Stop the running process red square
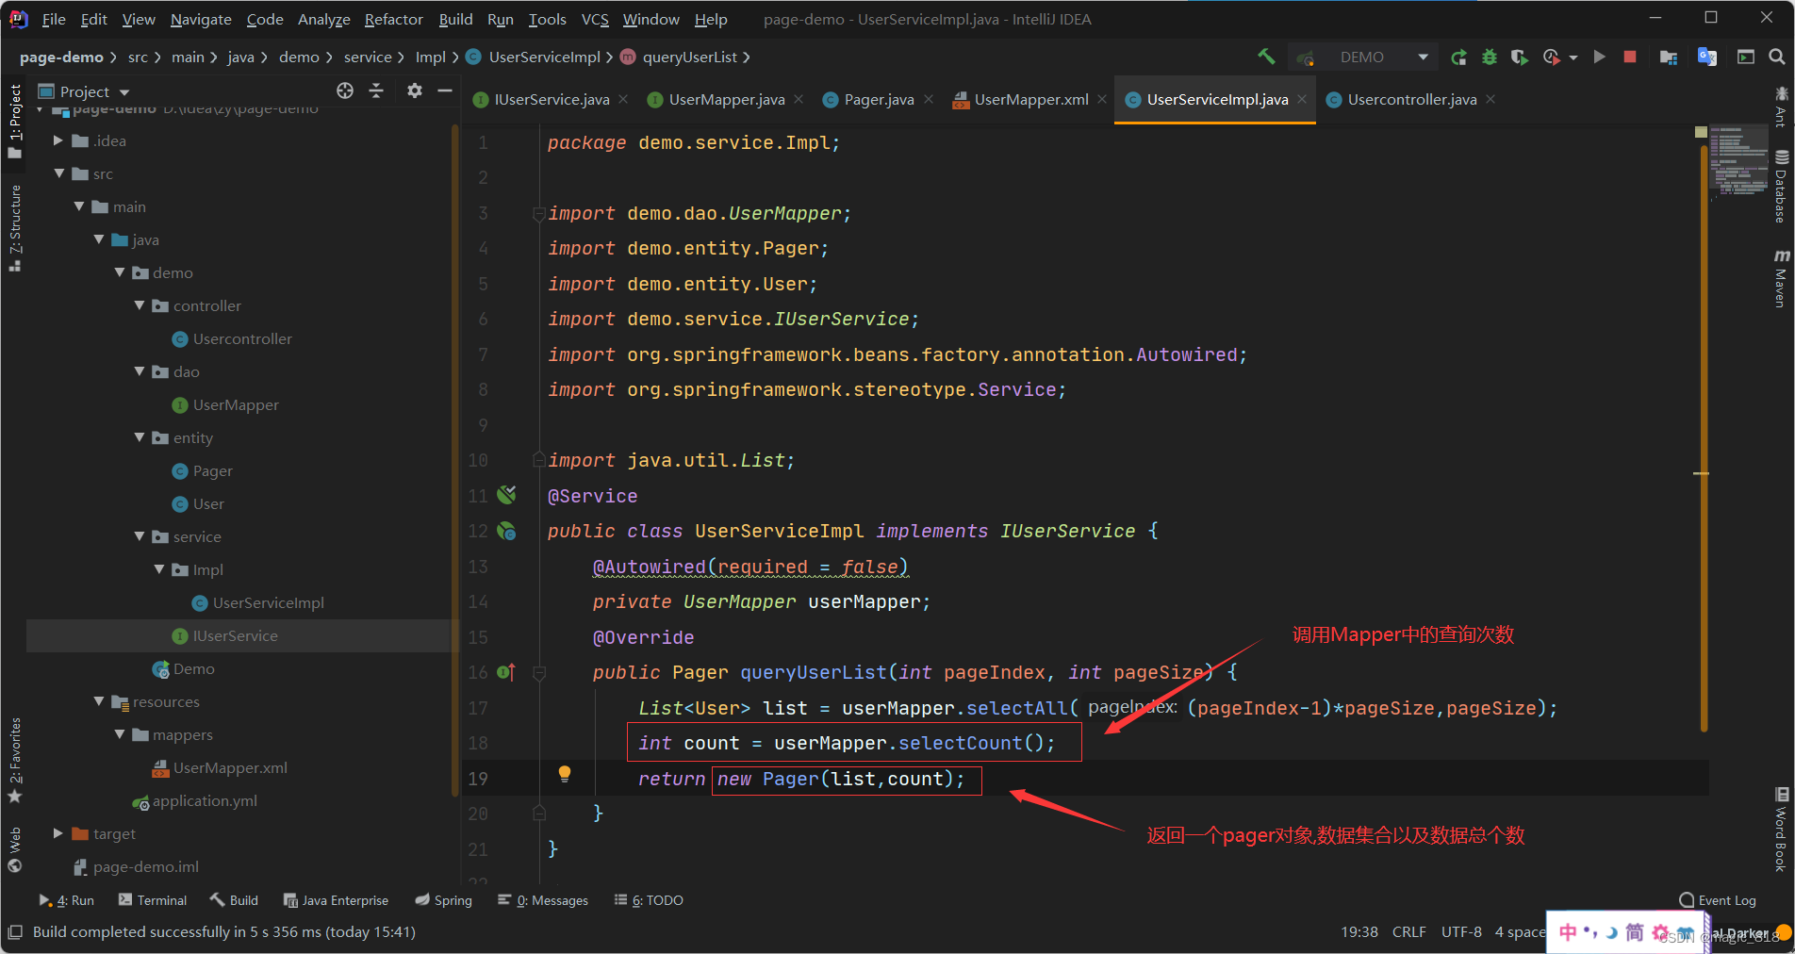The width and height of the screenshot is (1795, 954). 1629,58
